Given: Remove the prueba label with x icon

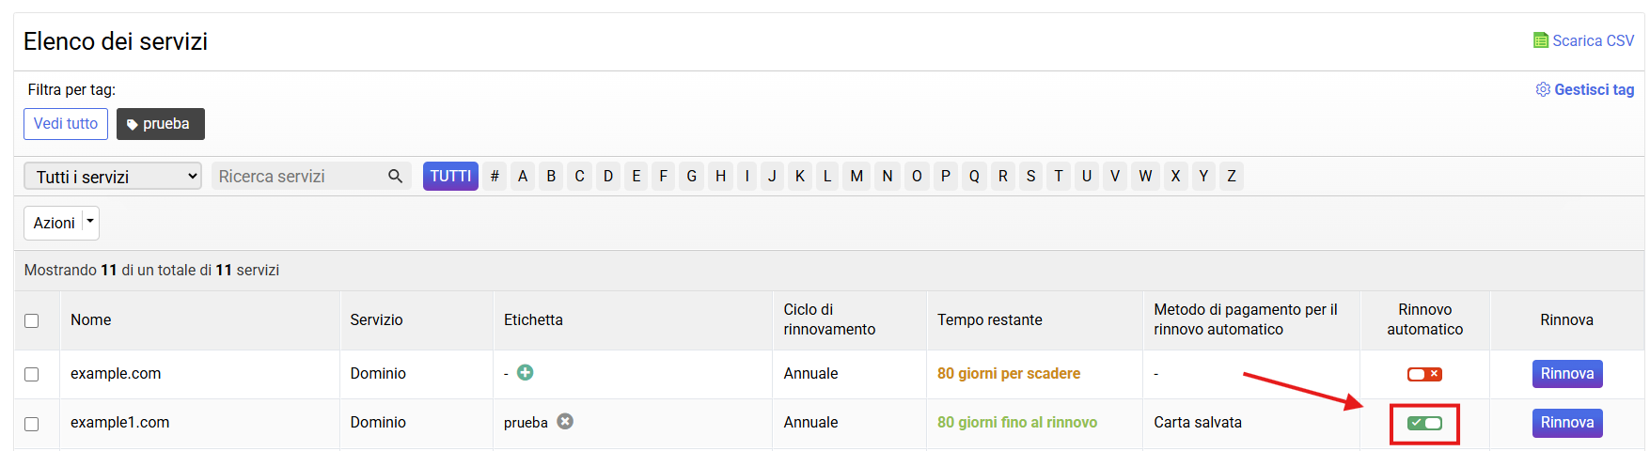Looking at the screenshot, I should point(565,422).
